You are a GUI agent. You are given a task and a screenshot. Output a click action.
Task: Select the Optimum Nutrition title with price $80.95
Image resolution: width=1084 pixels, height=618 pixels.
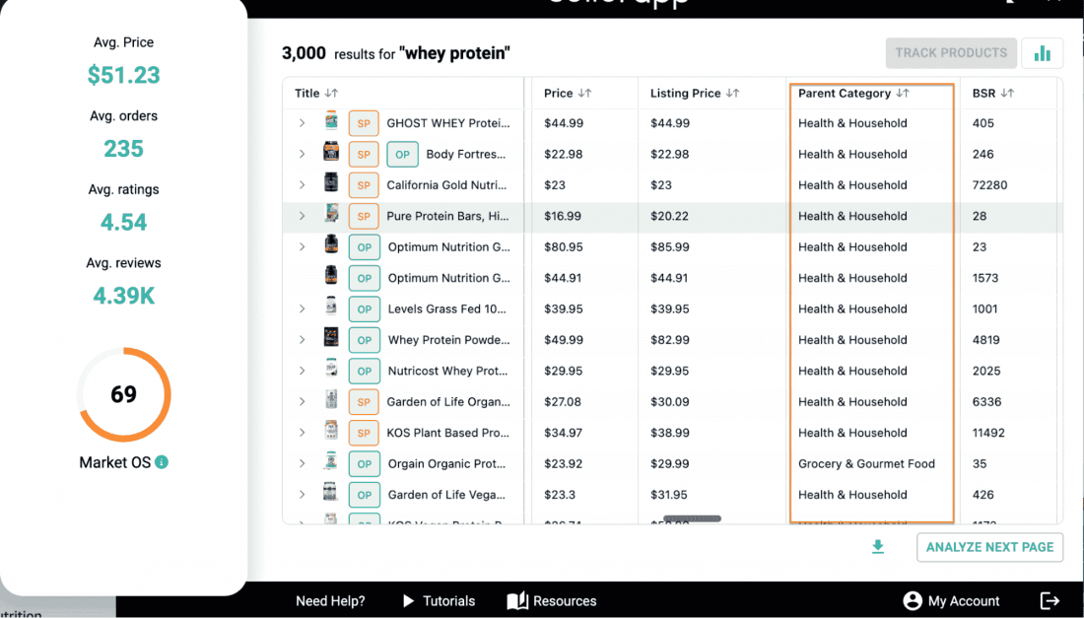[x=448, y=246]
